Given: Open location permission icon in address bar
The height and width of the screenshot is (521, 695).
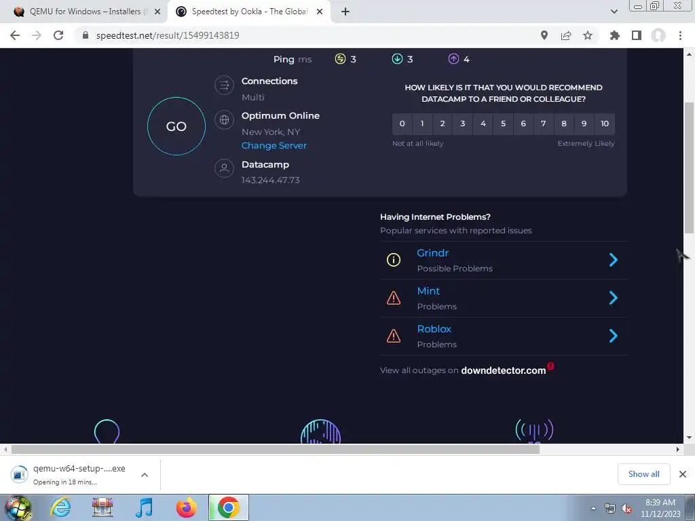Looking at the screenshot, I should click(544, 35).
